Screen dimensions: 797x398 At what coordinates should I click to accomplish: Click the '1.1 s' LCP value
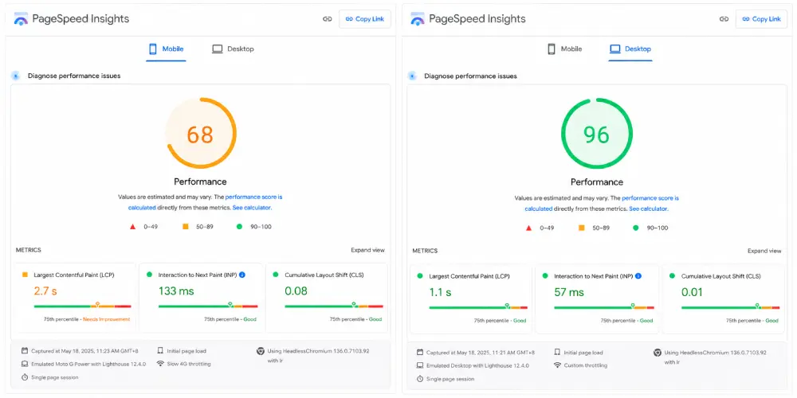[x=441, y=292]
